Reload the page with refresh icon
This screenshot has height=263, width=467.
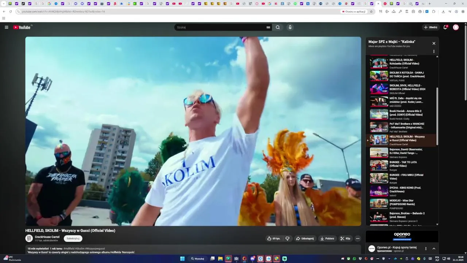[x=11, y=11]
